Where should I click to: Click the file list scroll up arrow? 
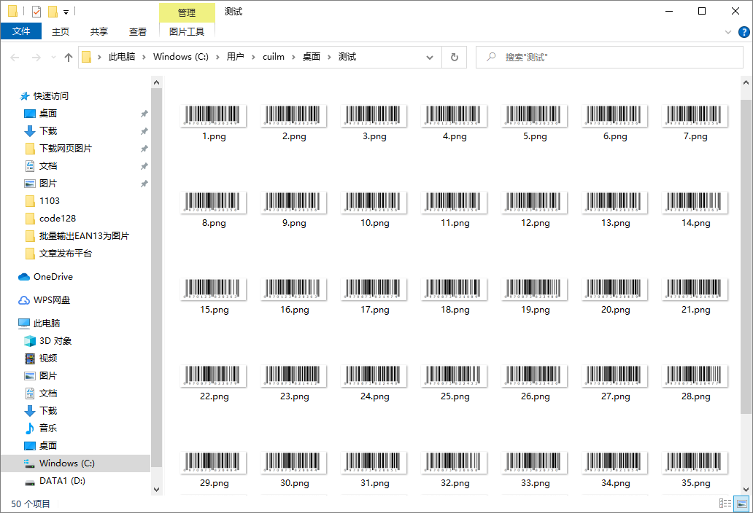pyautogui.click(x=746, y=82)
